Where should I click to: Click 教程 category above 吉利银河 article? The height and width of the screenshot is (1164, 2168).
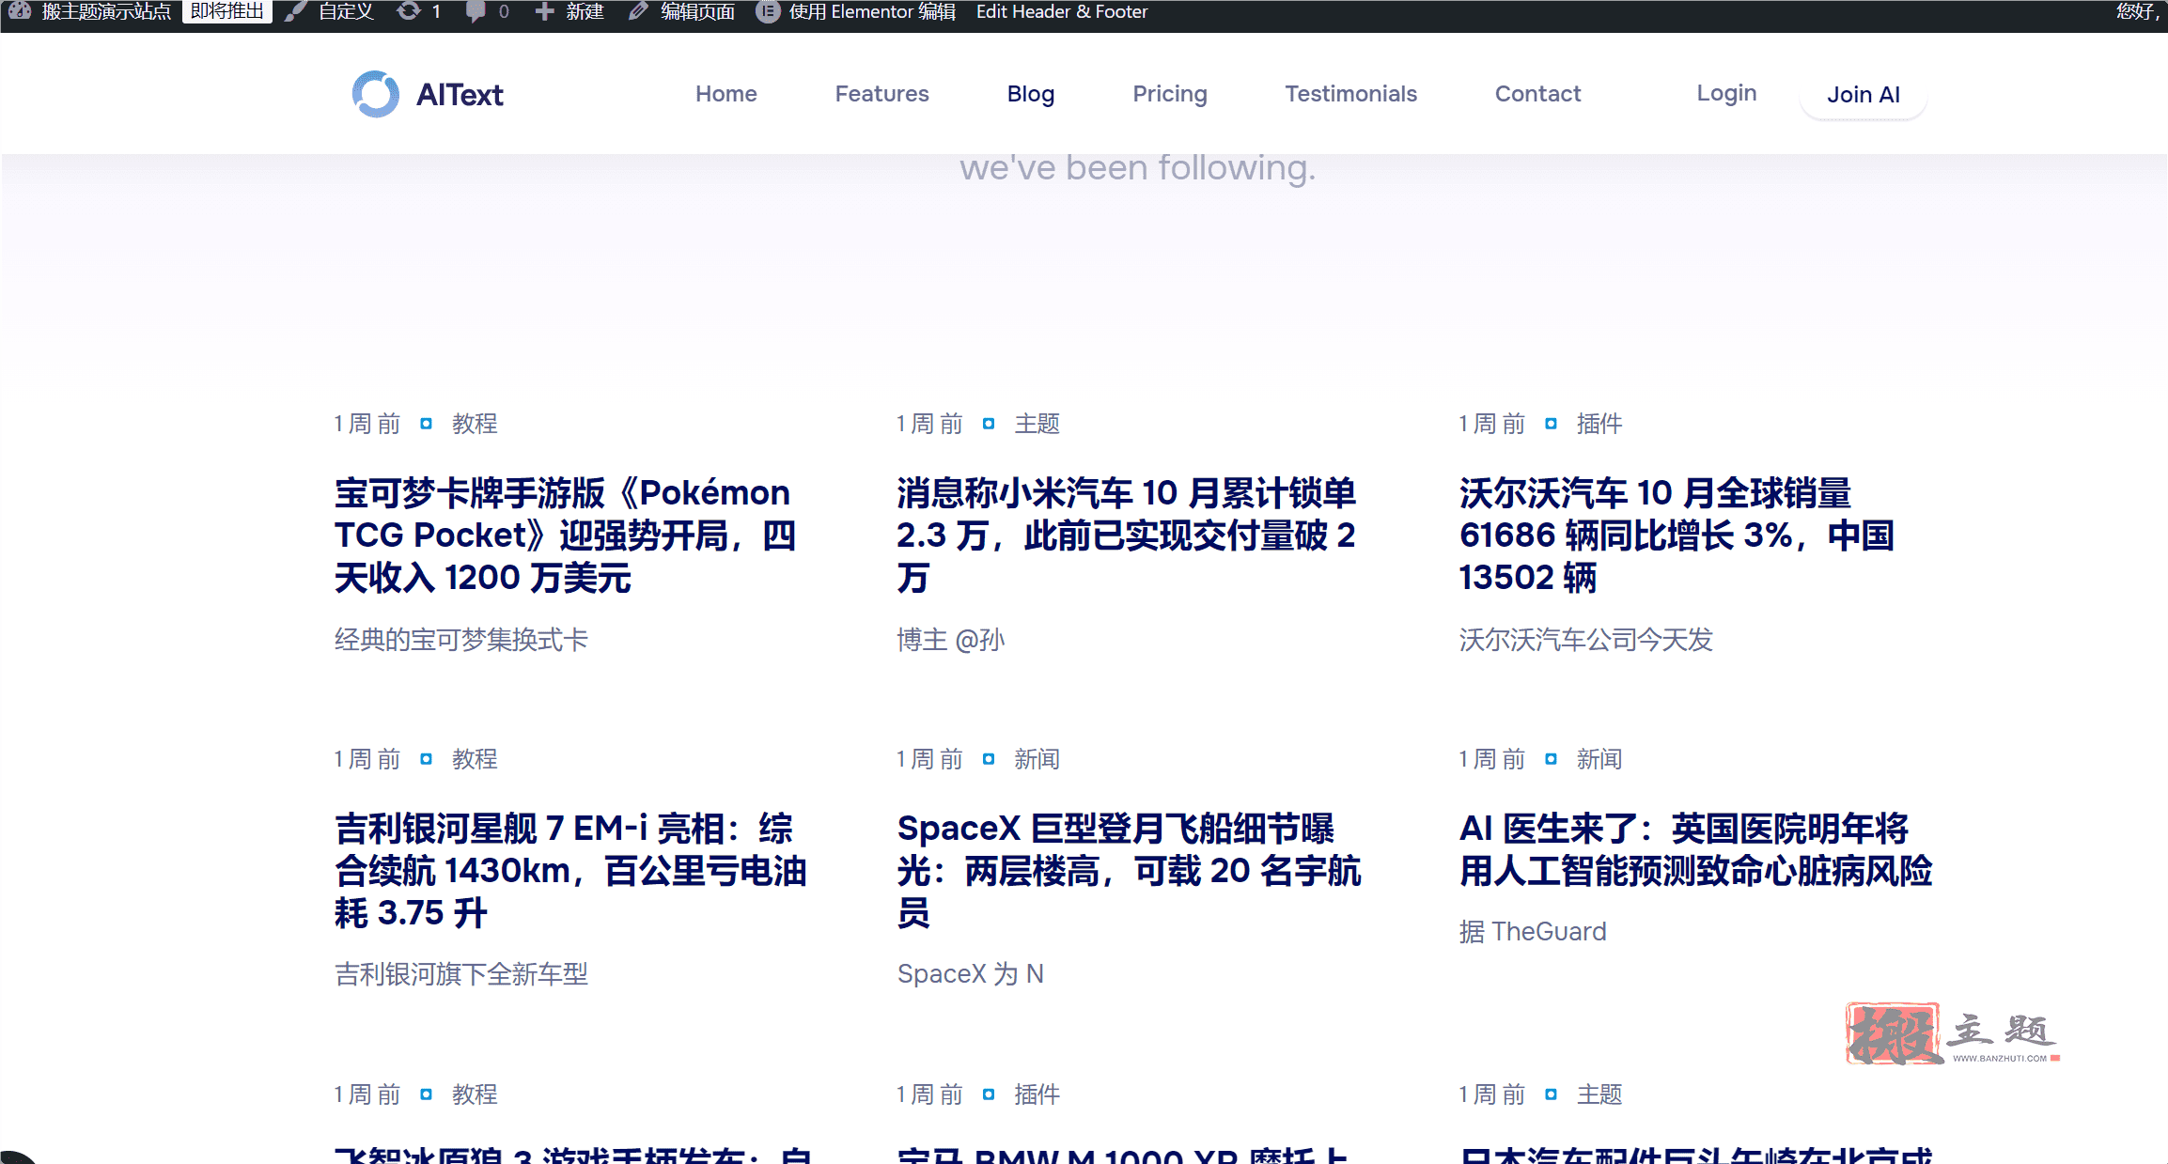[475, 759]
